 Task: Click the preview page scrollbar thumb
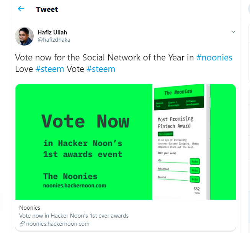click(x=209, y=102)
